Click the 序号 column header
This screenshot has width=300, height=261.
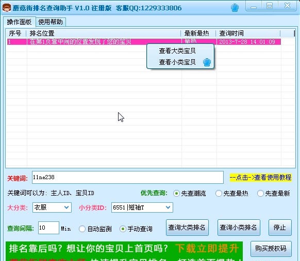click(x=15, y=33)
